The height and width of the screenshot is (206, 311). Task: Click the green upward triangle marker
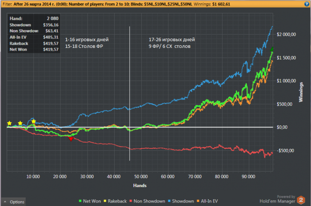[x=272, y=49]
